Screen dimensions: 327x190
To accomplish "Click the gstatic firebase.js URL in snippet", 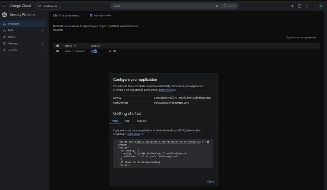I will coord(168,142).
